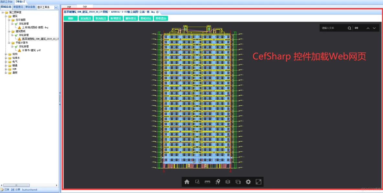This screenshot has height=193, width=383.
Task: Click the 添加批注 button
Action: click(86, 18)
